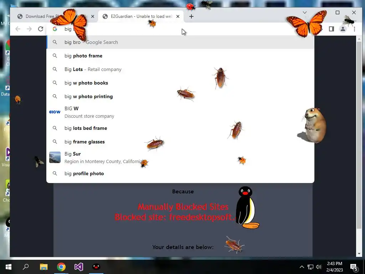The width and height of the screenshot is (365, 274).
Task: Reload the page with the refresh icon
Action: click(x=41, y=29)
